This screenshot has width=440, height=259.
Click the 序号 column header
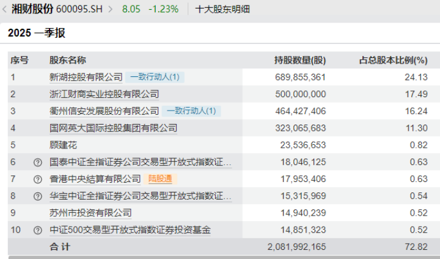pos(20,60)
